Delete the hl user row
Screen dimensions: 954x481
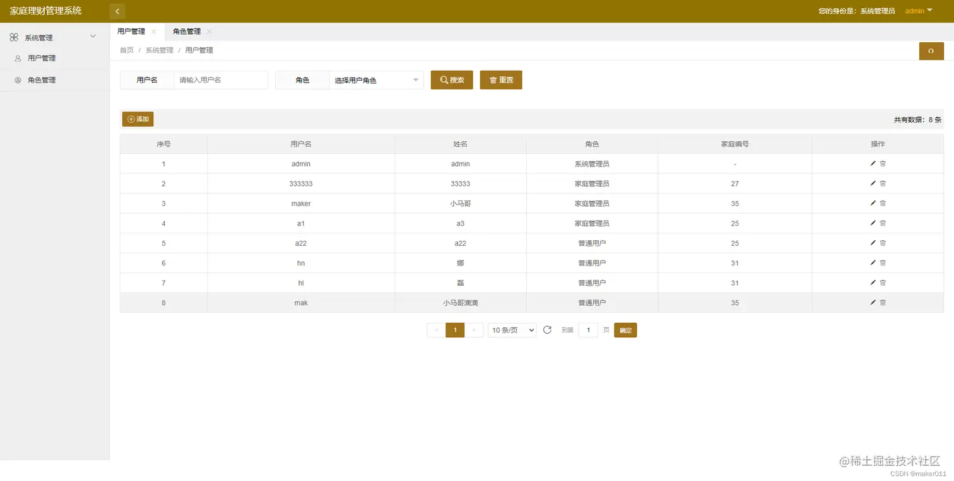(883, 282)
